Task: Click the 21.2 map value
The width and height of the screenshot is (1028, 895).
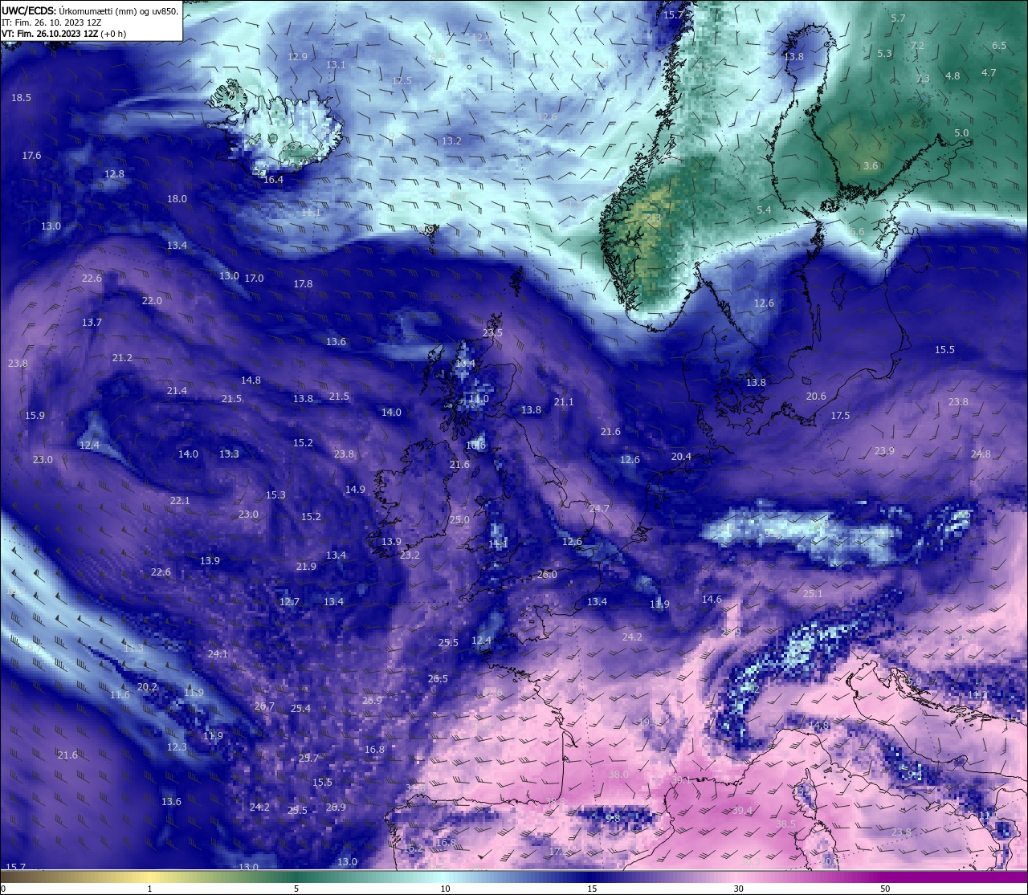Action: tap(122, 358)
